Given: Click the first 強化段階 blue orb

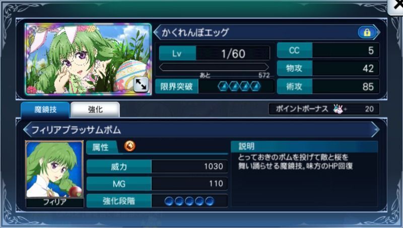Looking at the screenshot, I should pyautogui.click(x=169, y=201).
